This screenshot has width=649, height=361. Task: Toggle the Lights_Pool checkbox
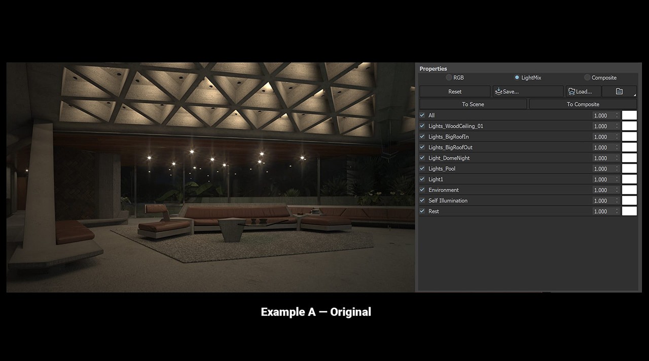point(422,169)
